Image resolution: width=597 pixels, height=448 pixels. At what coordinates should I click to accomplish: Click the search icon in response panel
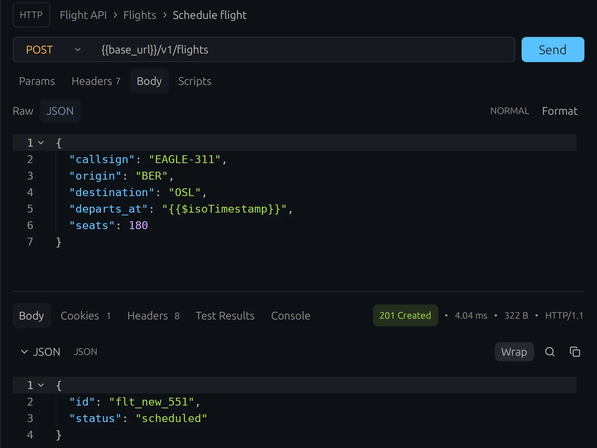pos(550,352)
